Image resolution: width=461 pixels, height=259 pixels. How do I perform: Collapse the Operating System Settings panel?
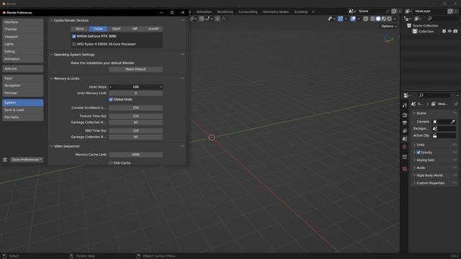click(x=51, y=55)
